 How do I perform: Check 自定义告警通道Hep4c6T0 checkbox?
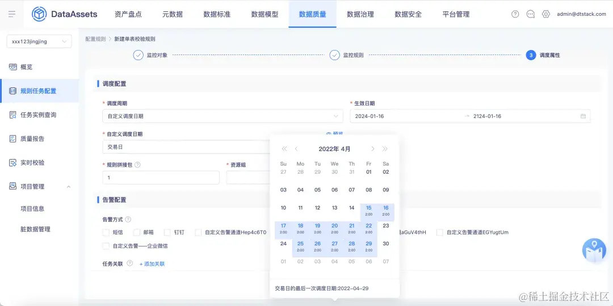(x=198, y=233)
